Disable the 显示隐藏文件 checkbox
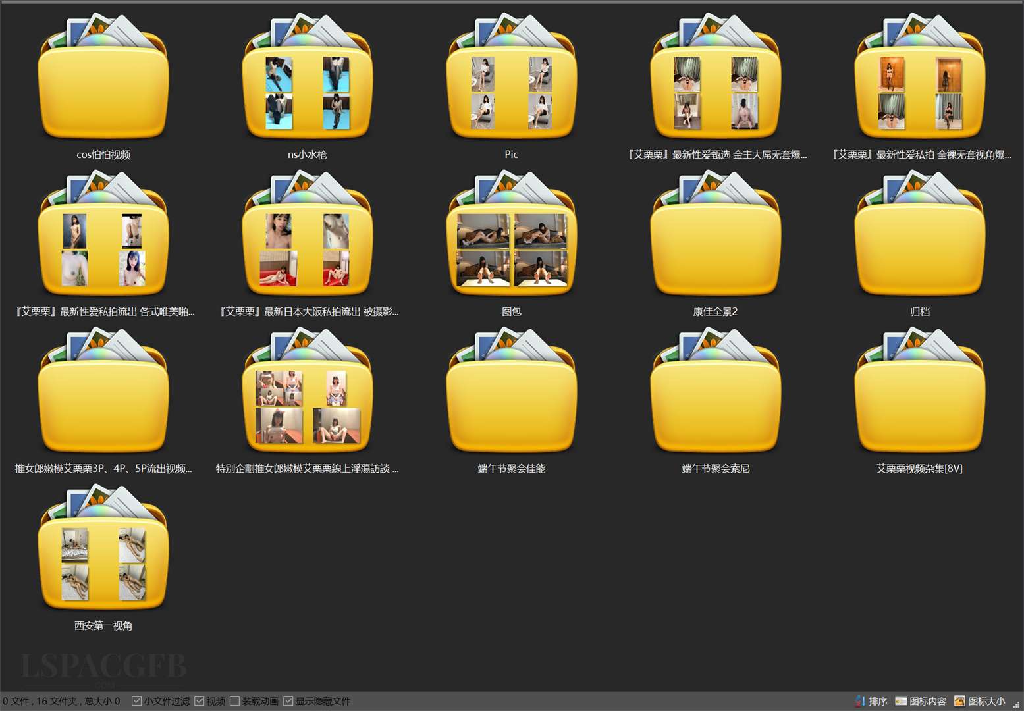The height and width of the screenshot is (711, 1024). click(288, 701)
